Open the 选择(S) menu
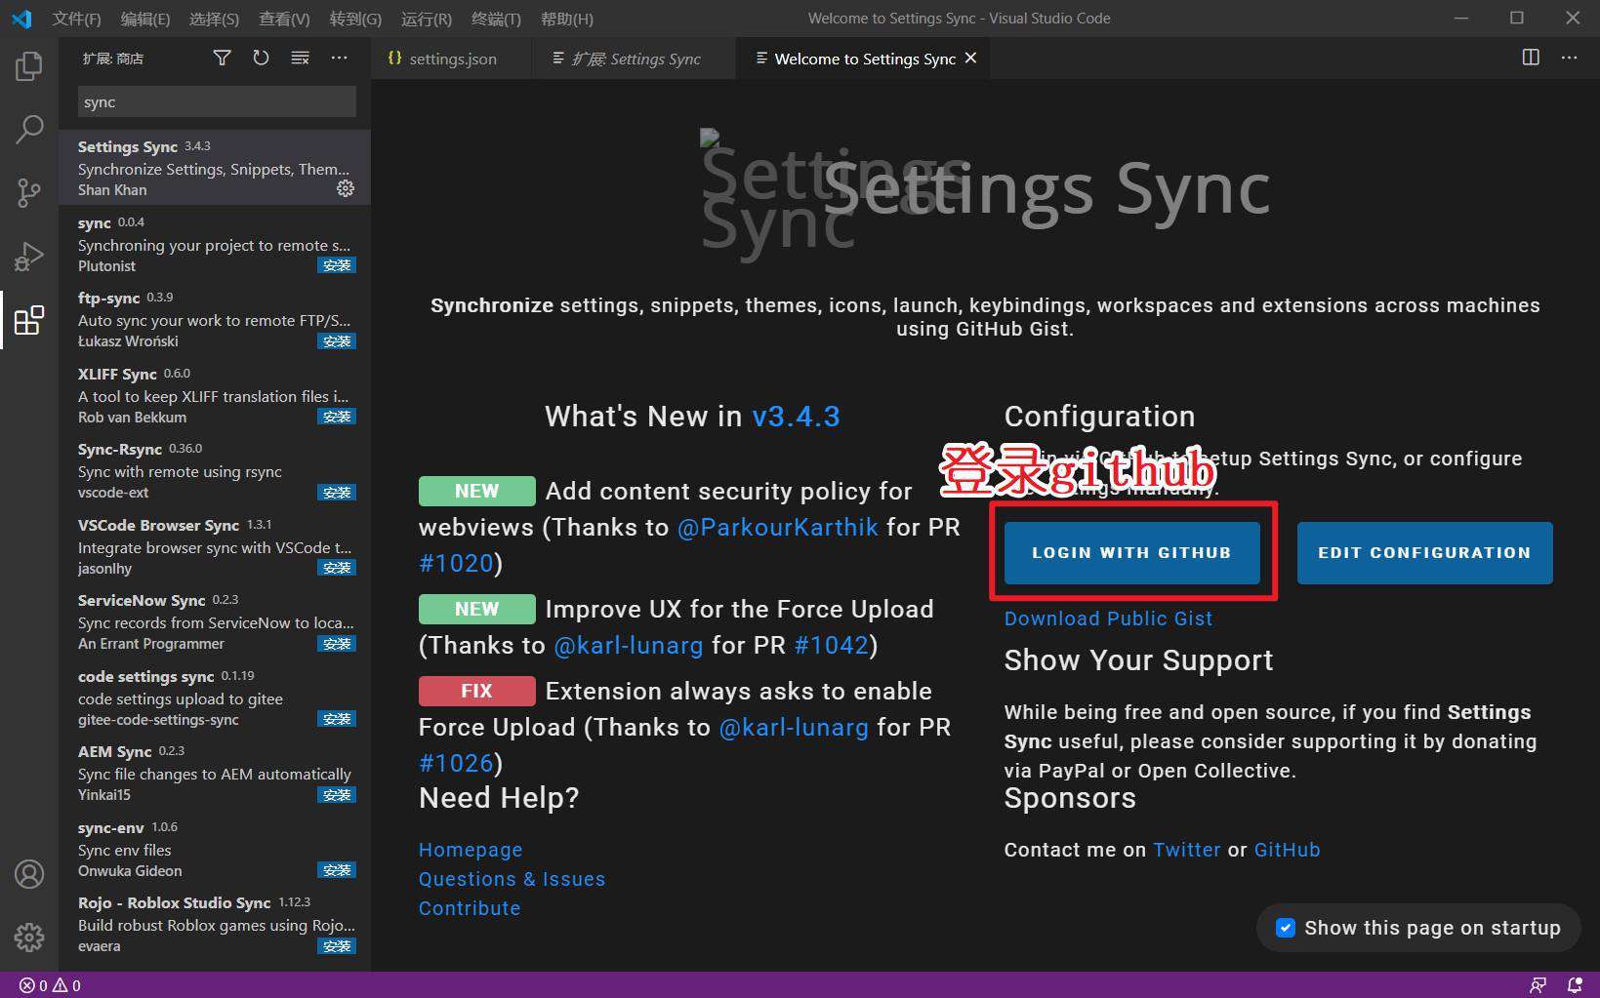Viewport: 1600px width, 998px height. coord(214,19)
